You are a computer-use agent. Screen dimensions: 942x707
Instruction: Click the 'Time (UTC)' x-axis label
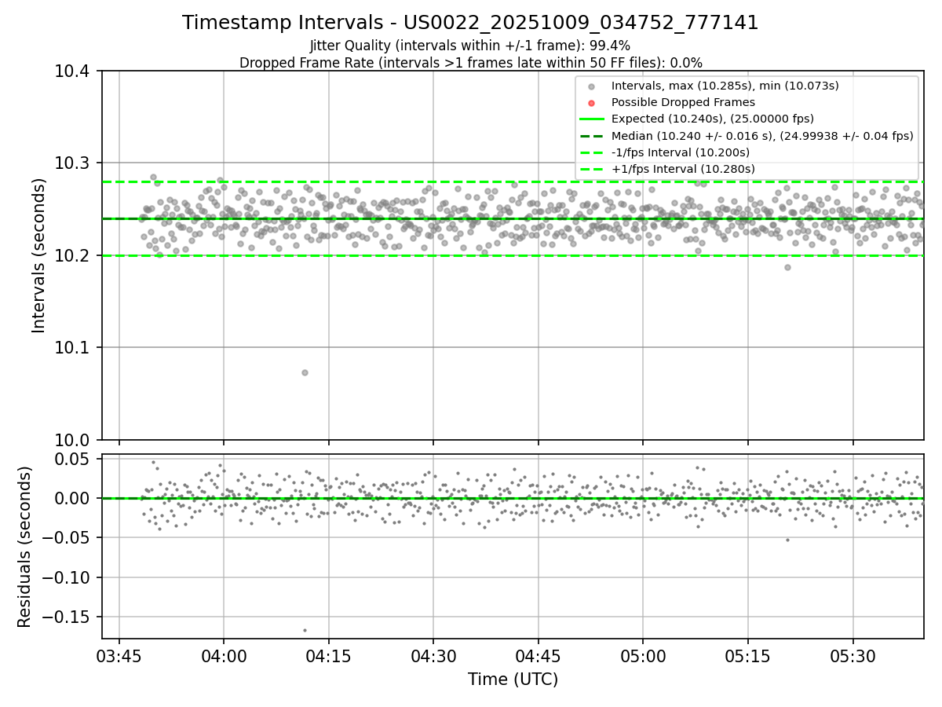pyautogui.click(x=513, y=680)
